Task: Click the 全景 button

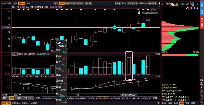Action: pos(15,4)
